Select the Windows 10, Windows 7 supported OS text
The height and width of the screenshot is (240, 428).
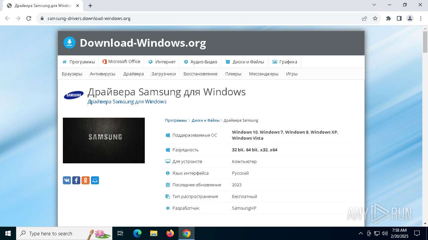[285, 135]
